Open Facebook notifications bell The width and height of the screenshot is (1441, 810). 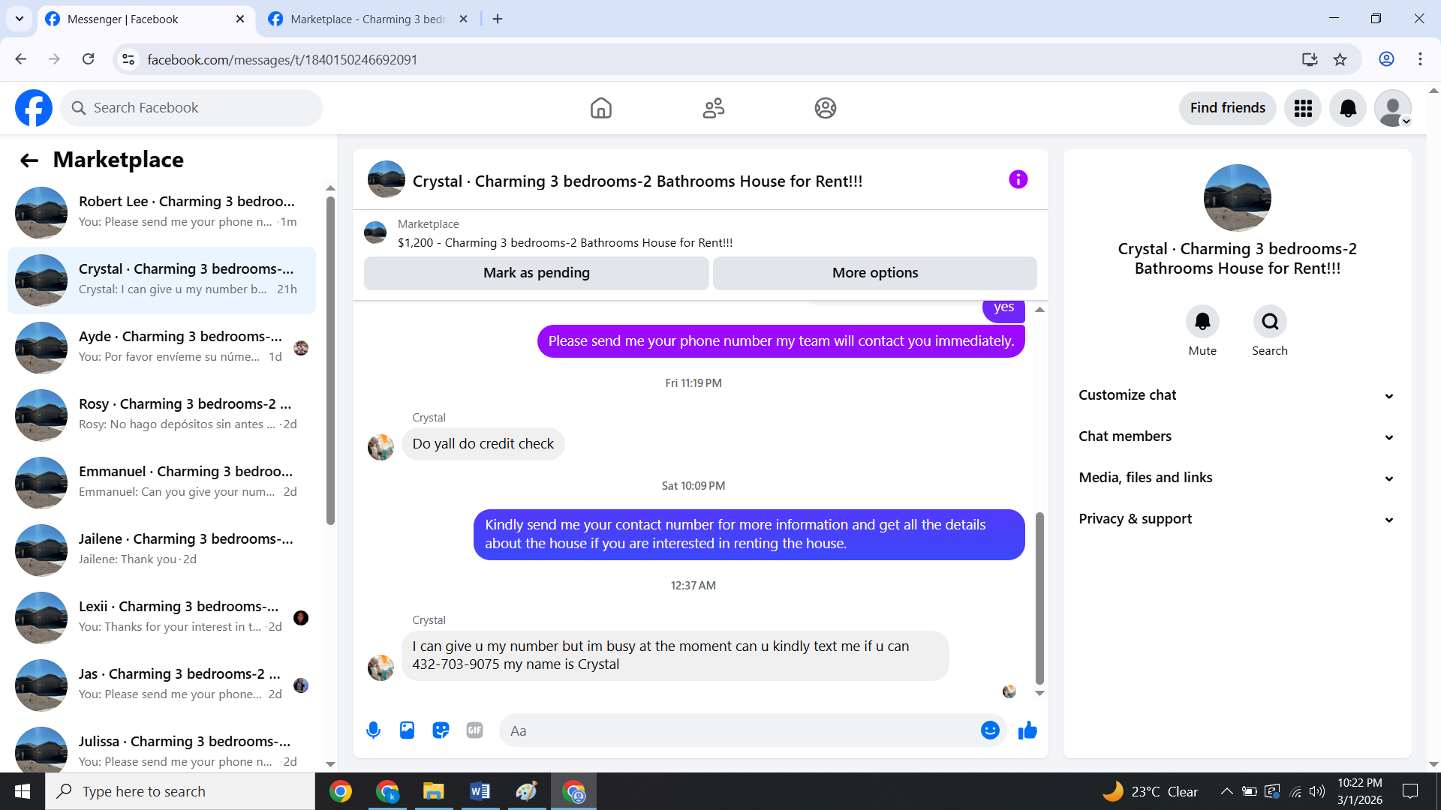(1348, 108)
